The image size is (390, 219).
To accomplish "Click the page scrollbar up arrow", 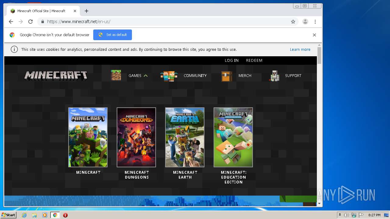I will click(x=319, y=46).
